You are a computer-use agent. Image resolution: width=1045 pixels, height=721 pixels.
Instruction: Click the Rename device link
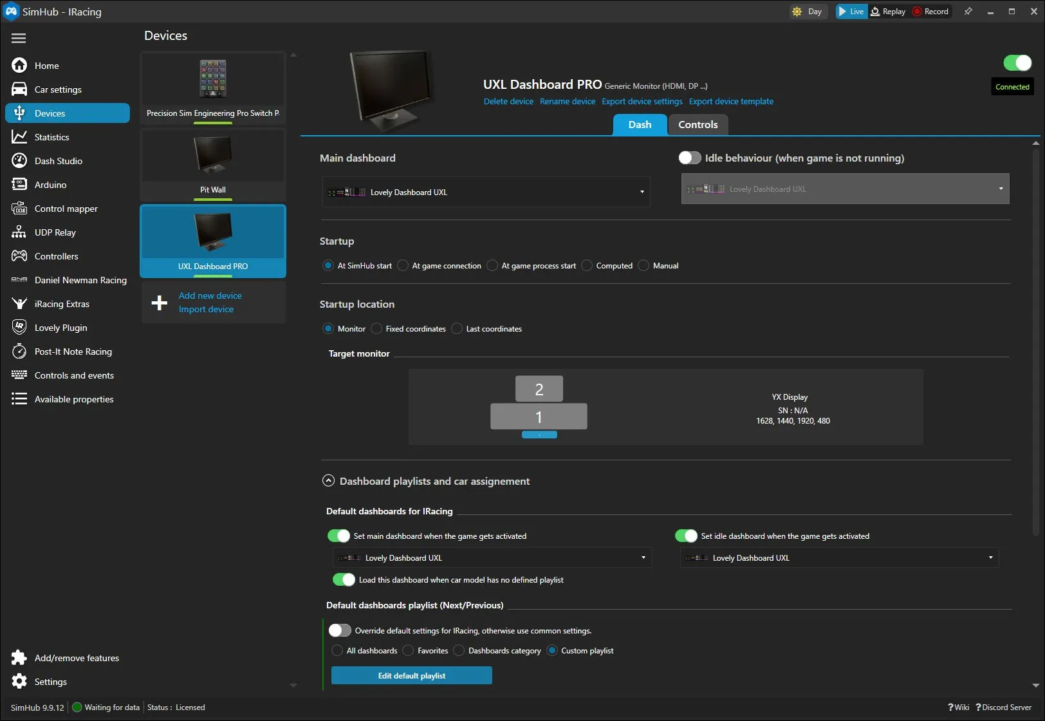(567, 101)
